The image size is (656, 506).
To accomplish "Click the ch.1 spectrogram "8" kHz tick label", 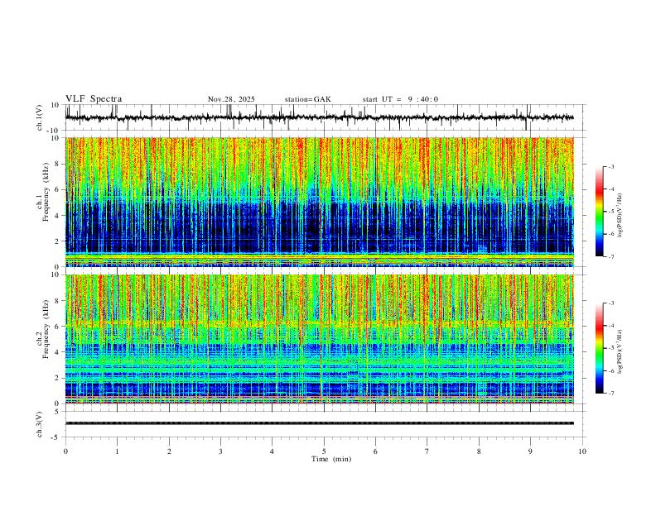I will [58, 164].
